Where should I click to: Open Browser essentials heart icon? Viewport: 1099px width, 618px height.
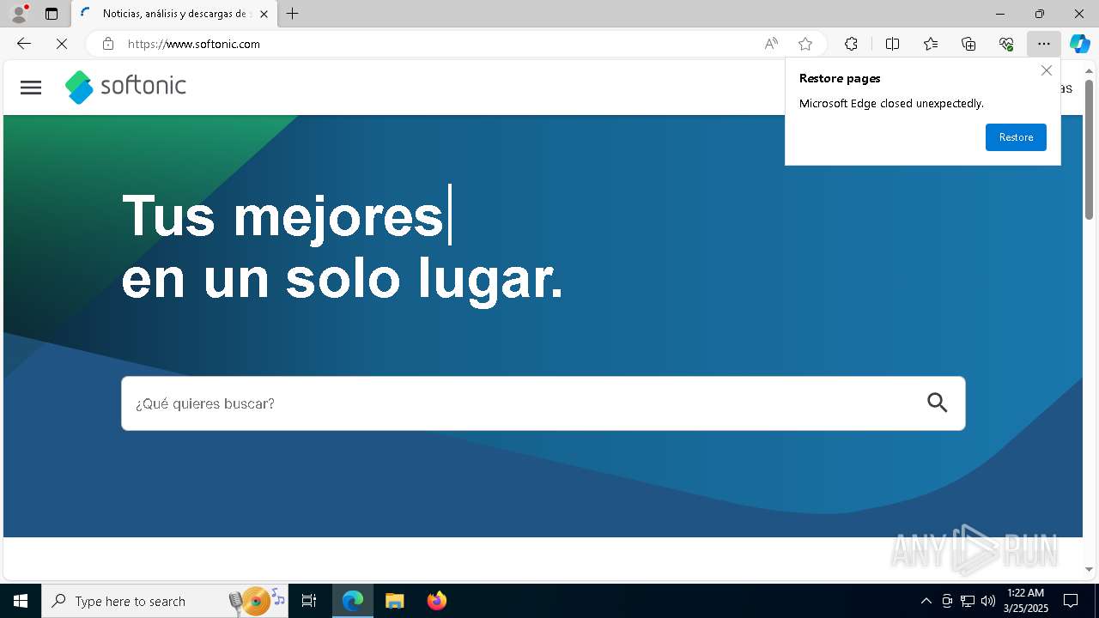1006,44
